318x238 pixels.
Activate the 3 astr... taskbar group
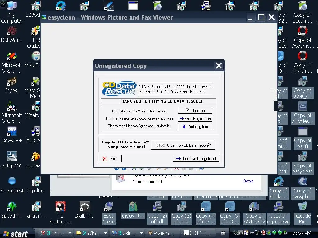click(125, 233)
